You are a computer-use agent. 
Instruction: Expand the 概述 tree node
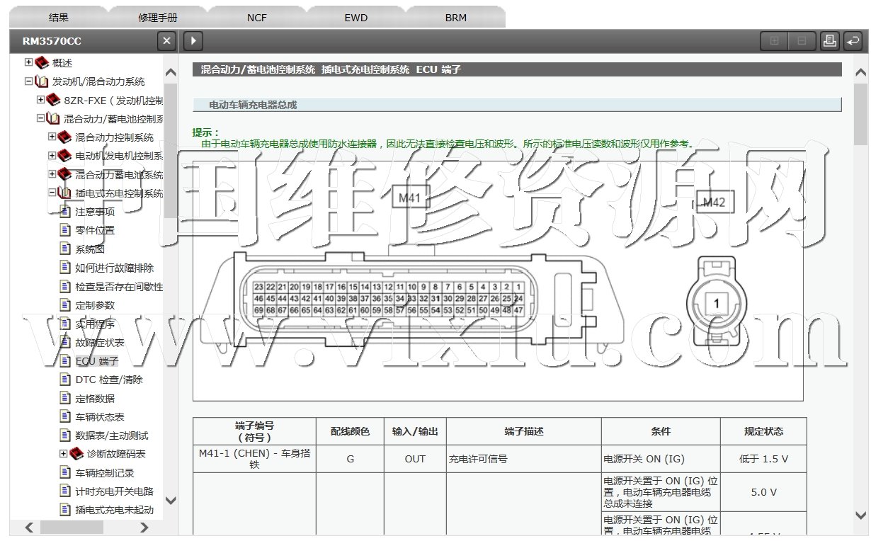(28, 62)
